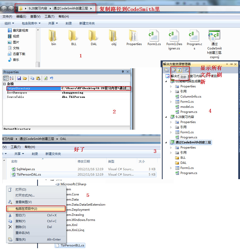Open the 文件(F) menu
The height and width of the screenshot is (251, 240).
tap(7, 17)
